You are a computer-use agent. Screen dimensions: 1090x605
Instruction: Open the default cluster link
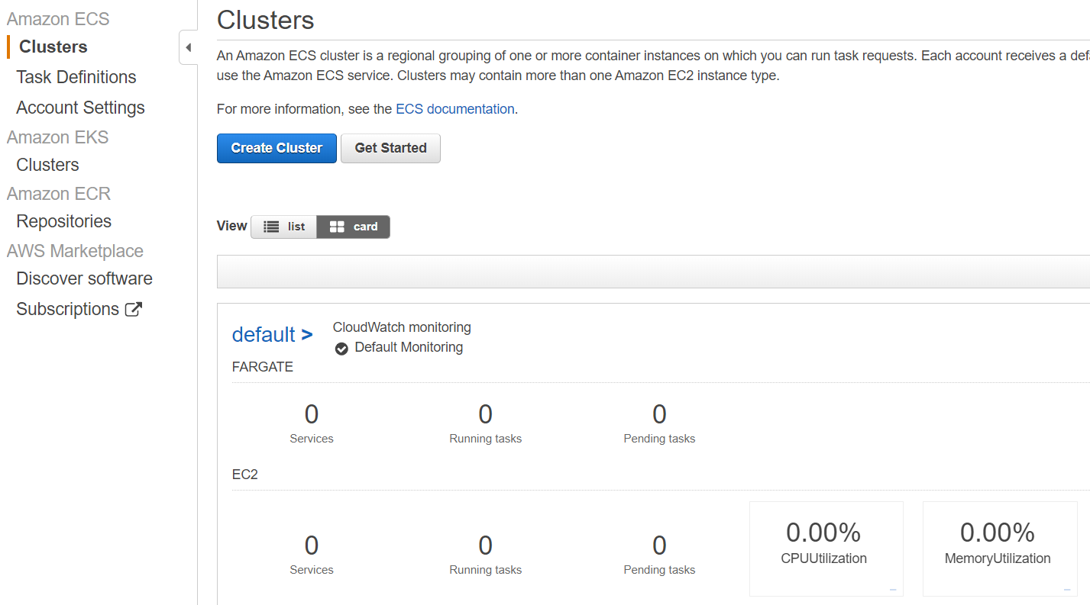coord(264,334)
